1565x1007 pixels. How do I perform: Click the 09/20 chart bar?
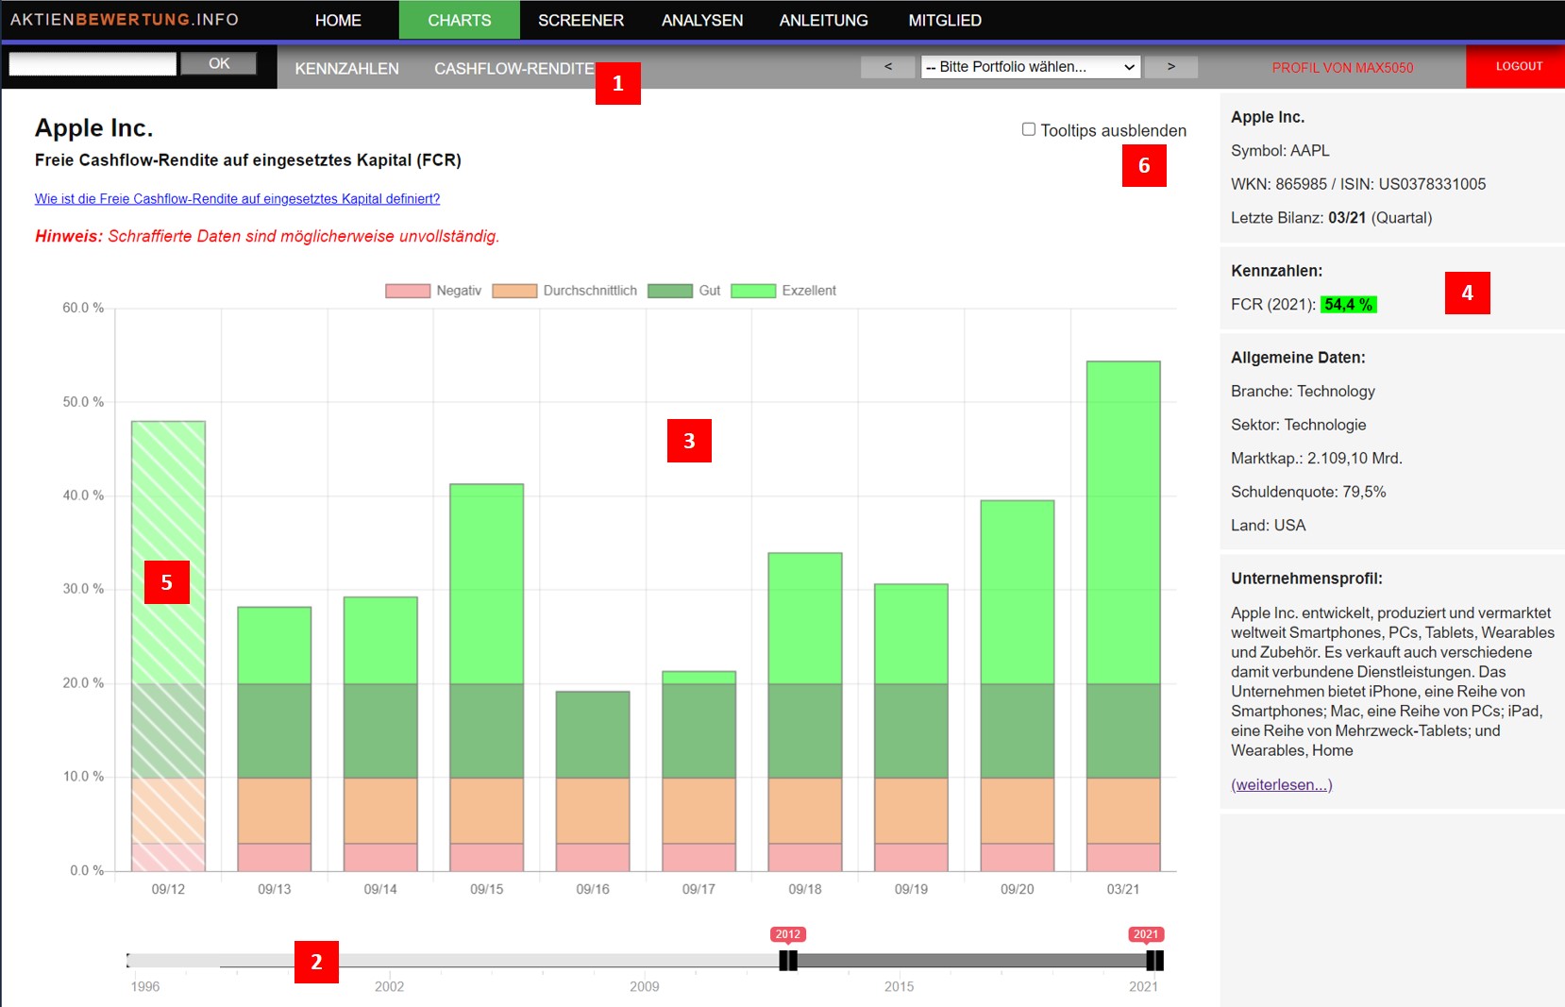click(1018, 685)
